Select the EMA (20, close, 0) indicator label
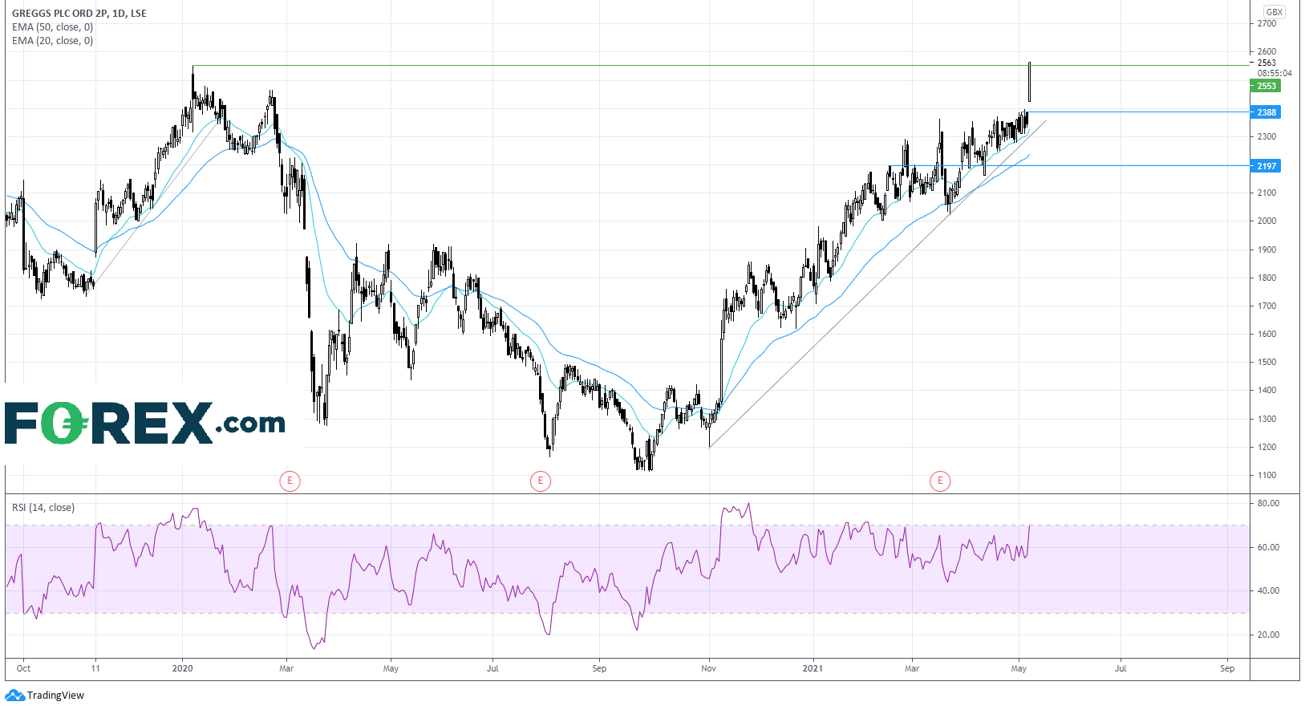 click(52, 41)
